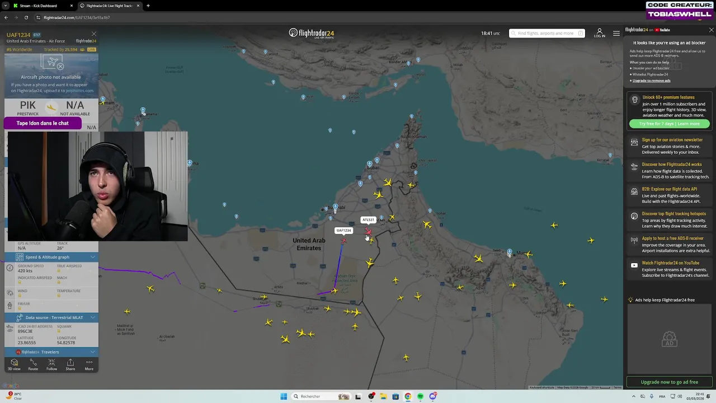
Task: Click the wind weather icon
Action: (x=10, y=293)
